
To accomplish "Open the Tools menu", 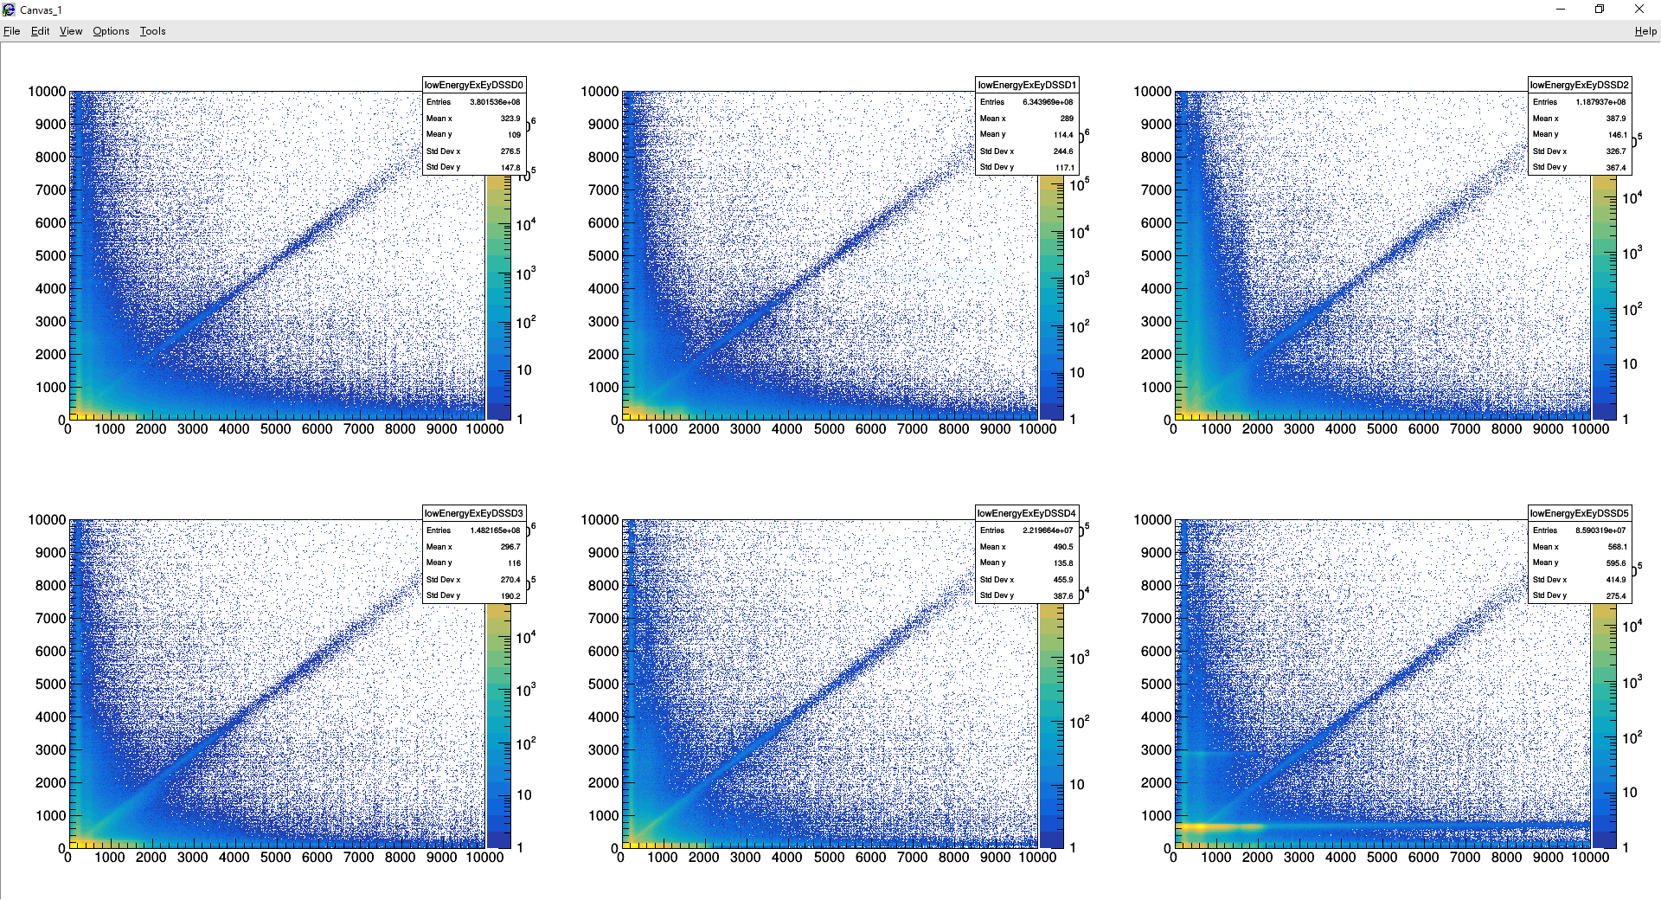I will point(152,31).
